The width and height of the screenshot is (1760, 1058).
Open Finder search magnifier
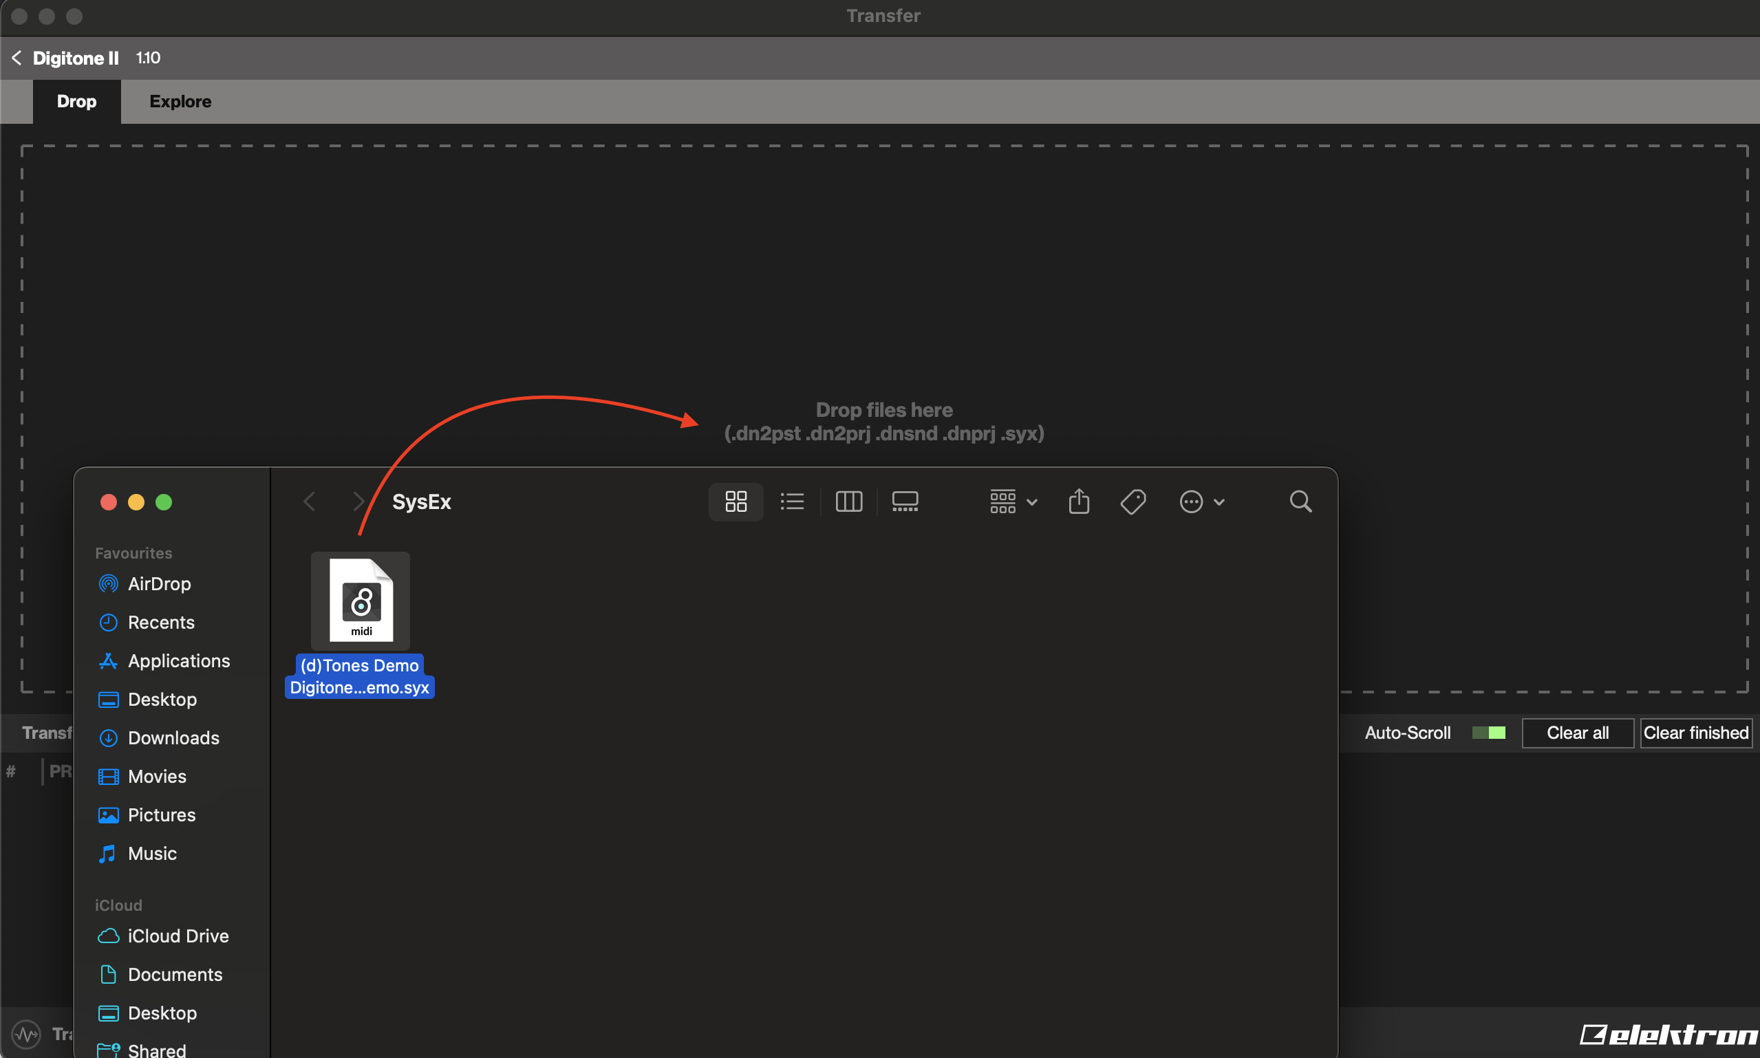click(1300, 502)
